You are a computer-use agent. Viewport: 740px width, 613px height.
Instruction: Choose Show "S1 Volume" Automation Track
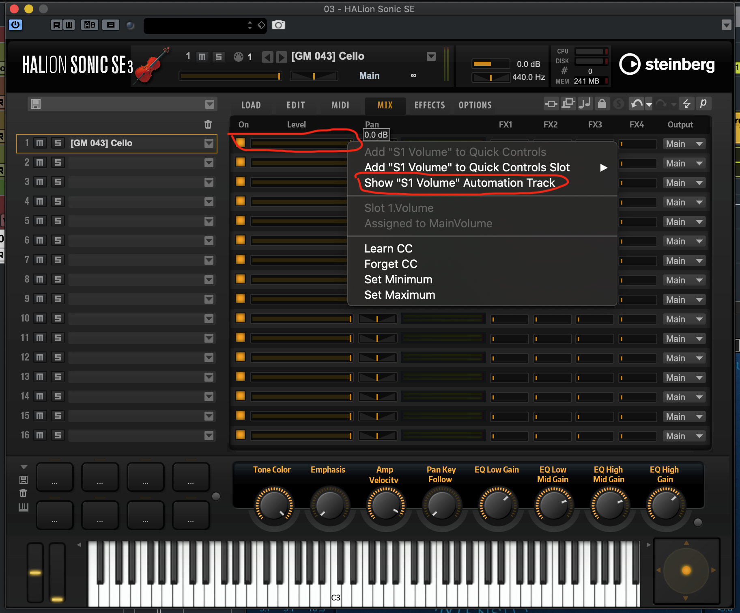point(460,183)
